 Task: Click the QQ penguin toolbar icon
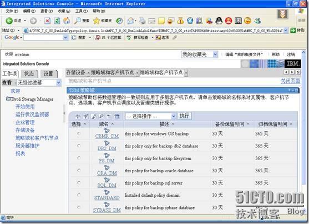tap(219, 21)
